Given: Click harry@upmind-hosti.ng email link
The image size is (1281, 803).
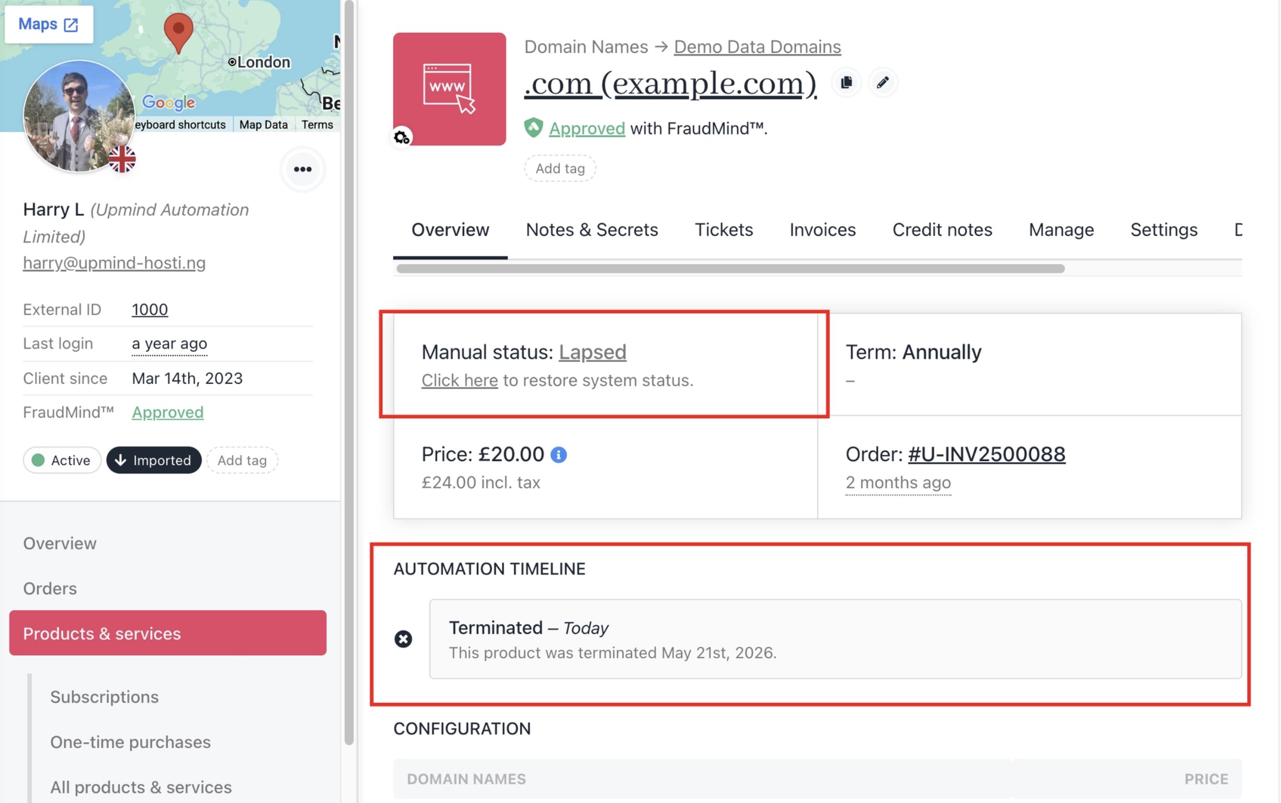Looking at the screenshot, I should click(x=114, y=263).
